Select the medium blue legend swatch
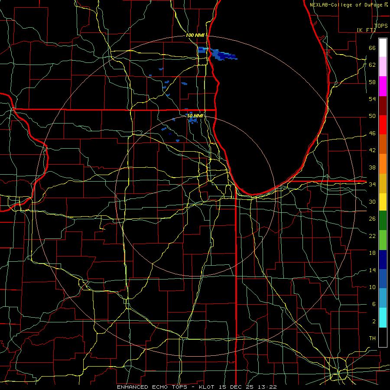This screenshot has height=390, width=390. pos(383,279)
